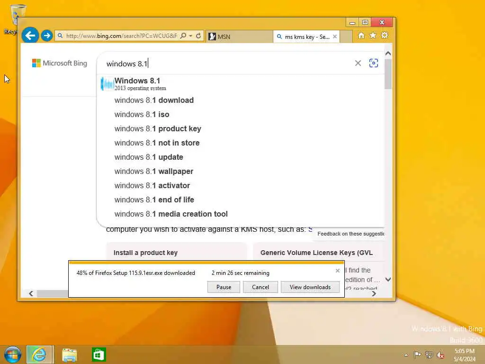Viewport: 485px width, 364px height.
Task: Click Feedback on these suggestions link
Action: [351, 234]
